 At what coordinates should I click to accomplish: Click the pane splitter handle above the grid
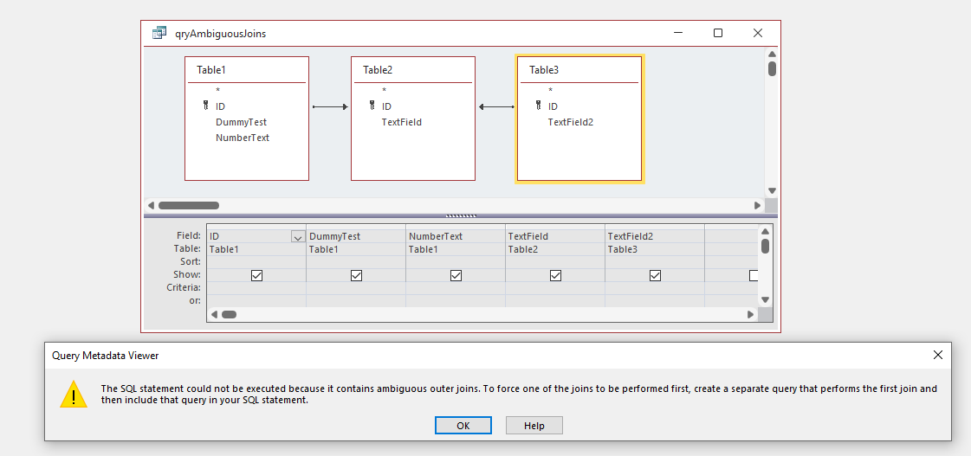point(461,216)
